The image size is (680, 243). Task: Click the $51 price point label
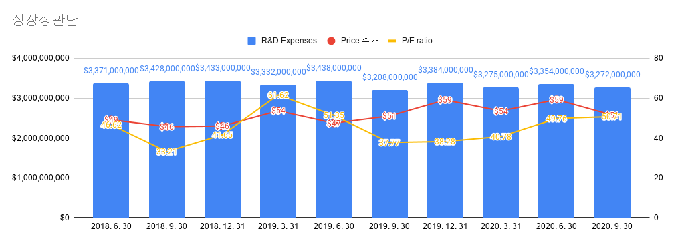point(390,116)
